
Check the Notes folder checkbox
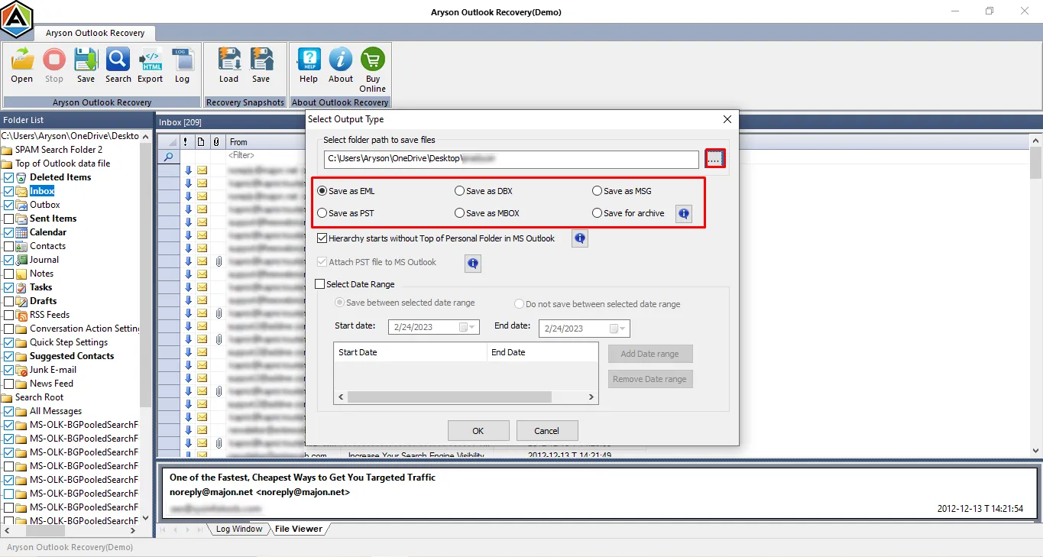pos(8,274)
